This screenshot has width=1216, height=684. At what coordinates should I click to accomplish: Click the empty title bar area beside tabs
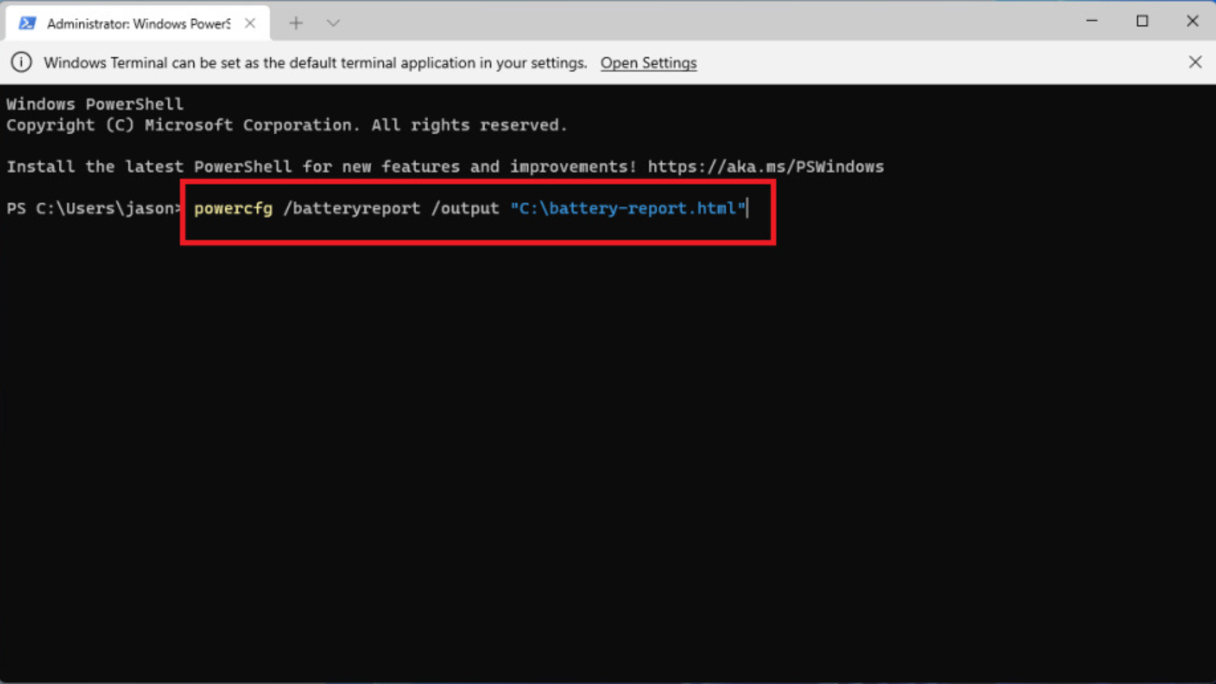[x=697, y=22]
